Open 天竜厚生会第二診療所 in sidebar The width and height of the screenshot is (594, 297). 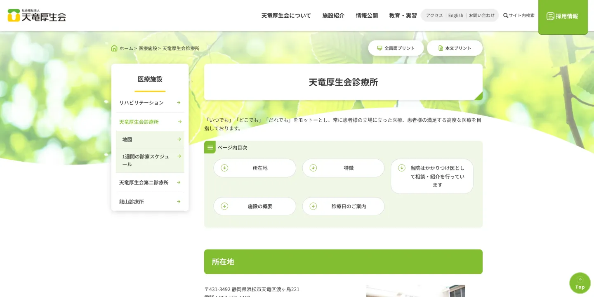(x=150, y=182)
